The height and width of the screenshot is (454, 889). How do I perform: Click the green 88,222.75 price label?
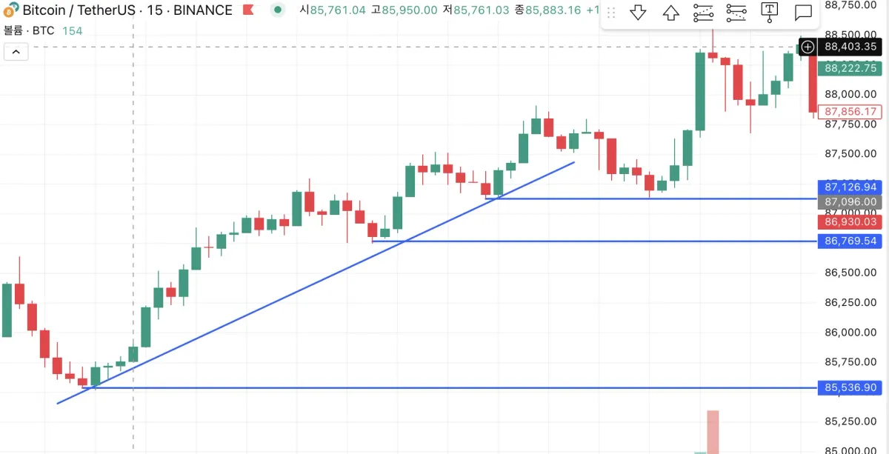[x=850, y=67]
